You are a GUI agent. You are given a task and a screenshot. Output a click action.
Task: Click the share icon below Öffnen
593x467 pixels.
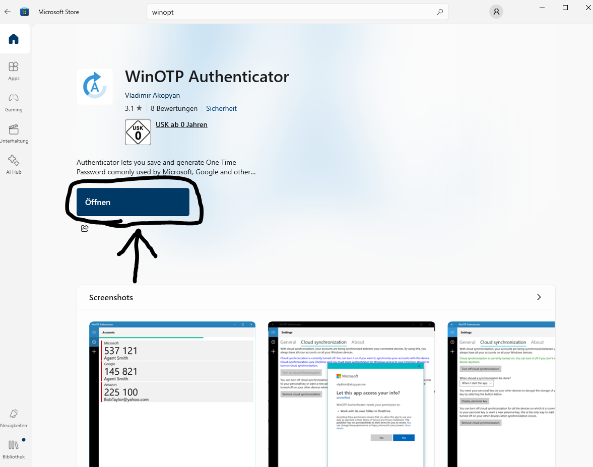click(85, 228)
